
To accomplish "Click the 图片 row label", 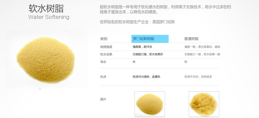I will pos(103,99).
